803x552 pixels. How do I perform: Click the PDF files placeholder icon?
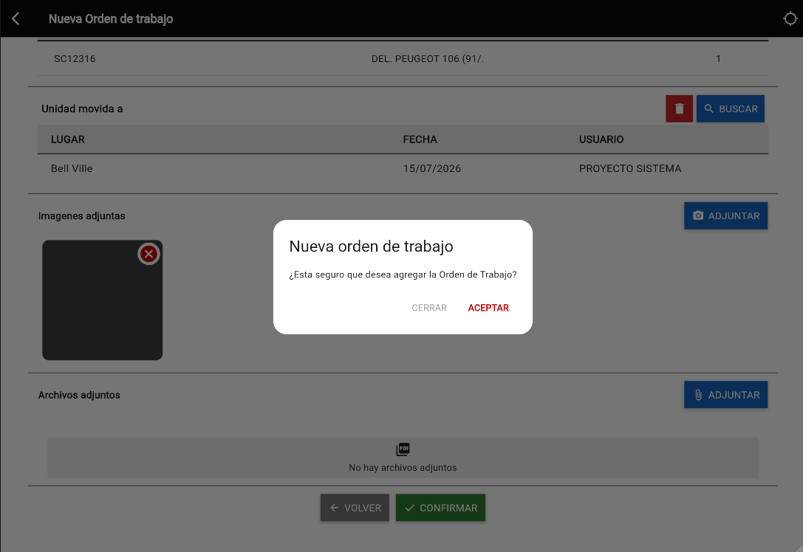(x=403, y=449)
